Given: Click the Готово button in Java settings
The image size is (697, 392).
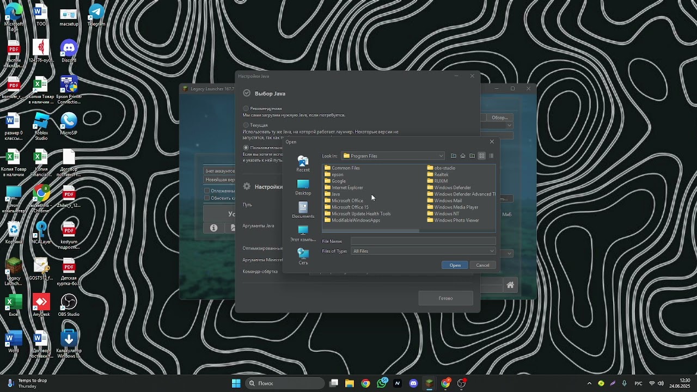Looking at the screenshot, I should pyautogui.click(x=445, y=298).
